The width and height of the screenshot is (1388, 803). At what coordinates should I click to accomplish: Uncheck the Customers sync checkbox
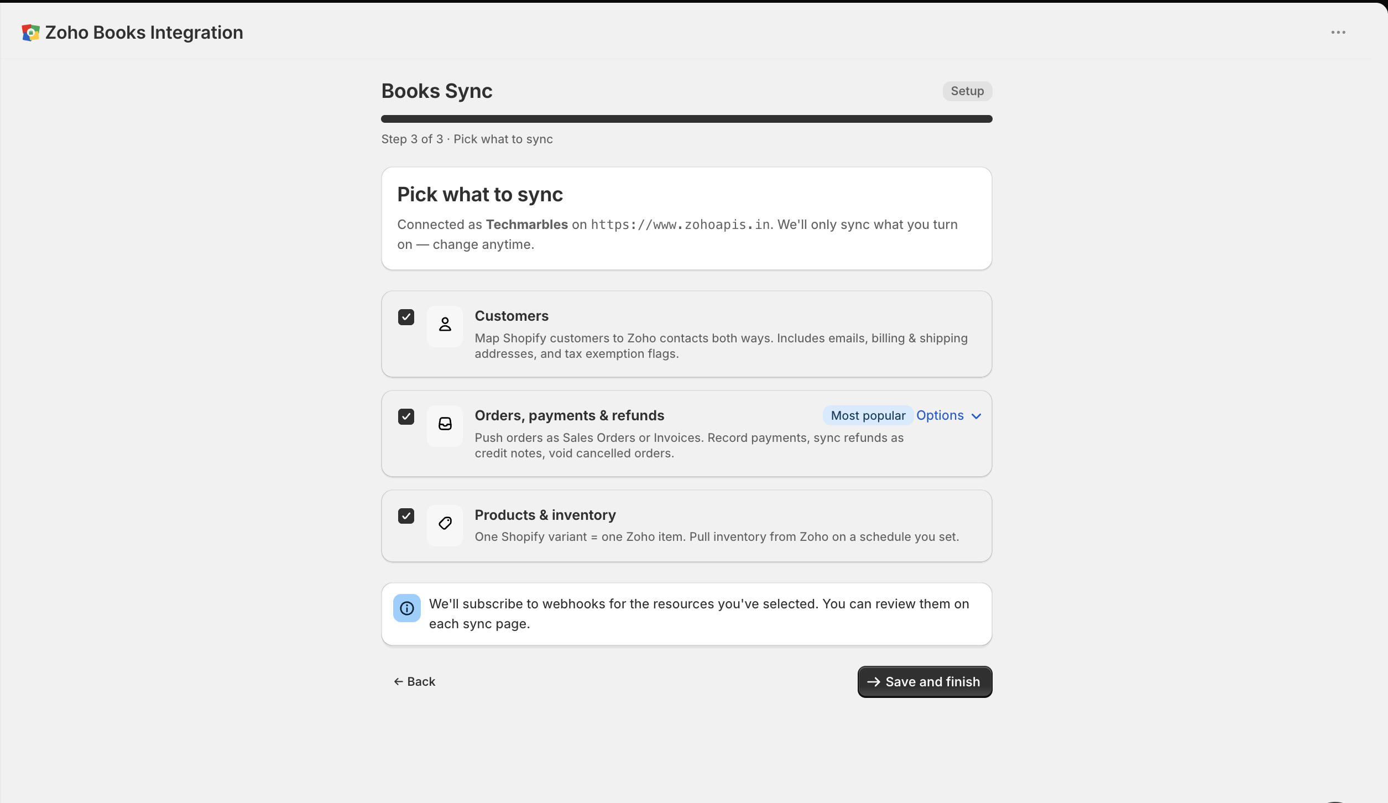tap(406, 317)
